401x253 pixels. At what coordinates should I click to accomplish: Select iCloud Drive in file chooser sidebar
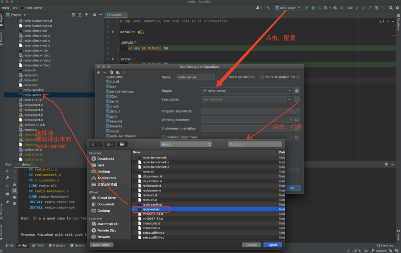click(x=103, y=198)
